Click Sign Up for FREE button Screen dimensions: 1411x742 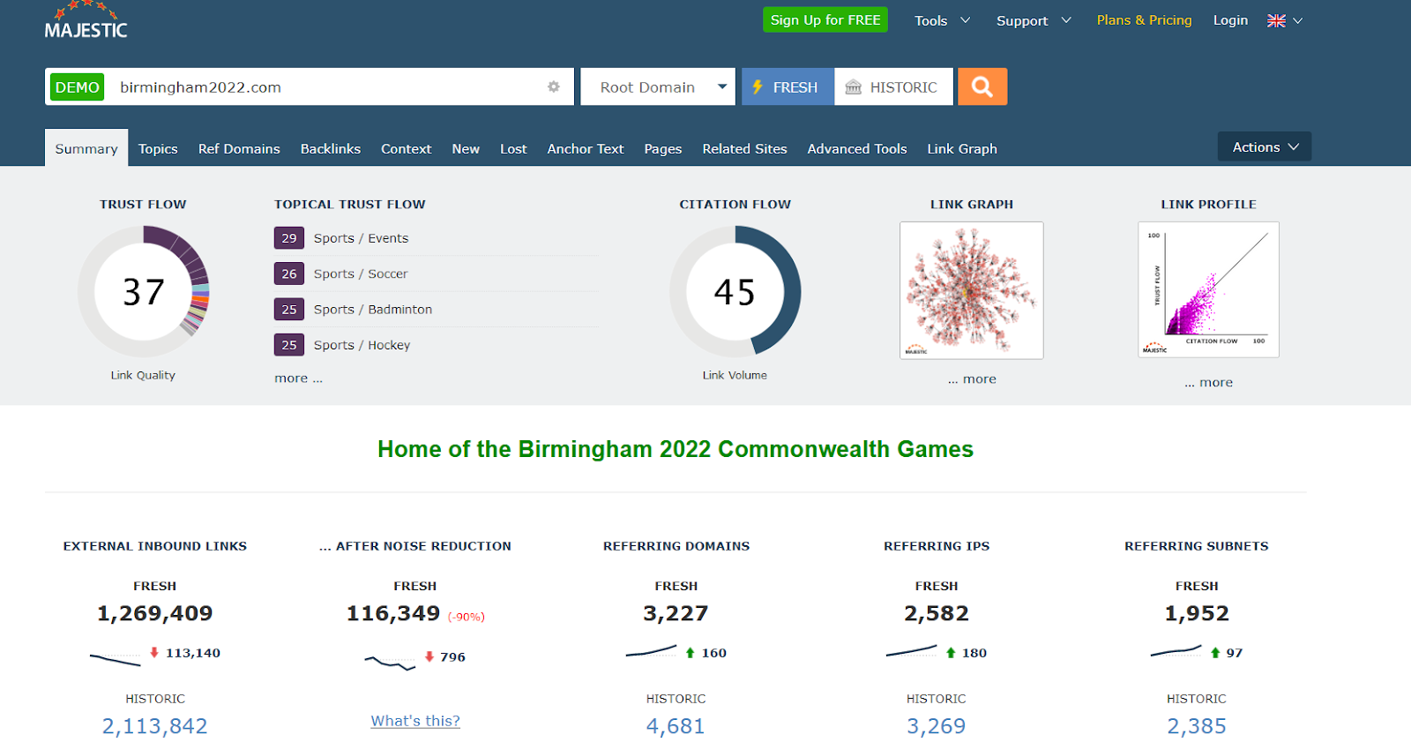[x=825, y=19]
